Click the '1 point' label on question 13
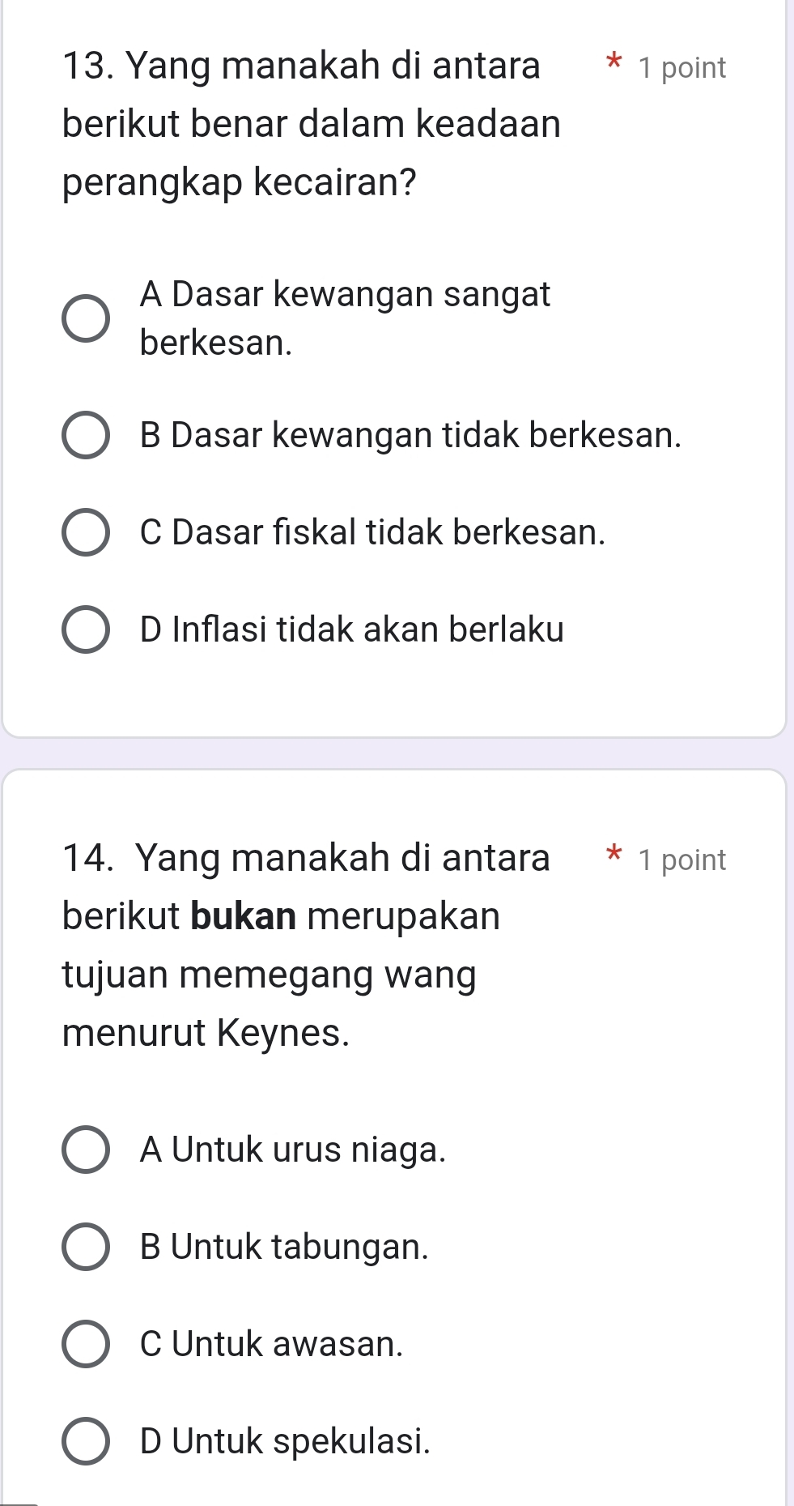The image size is (794, 1506). [681, 68]
